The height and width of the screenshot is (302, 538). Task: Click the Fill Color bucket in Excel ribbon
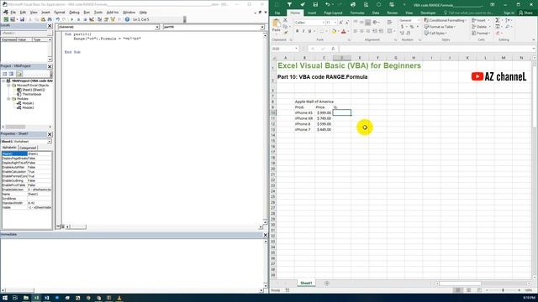point(334,32)
